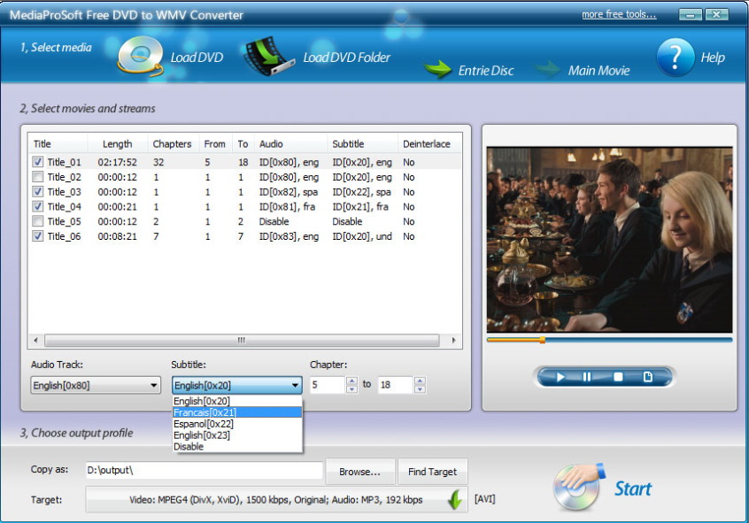749x523 pixels.
Task: Click the Play button under preview
Action: pos(560,377)
